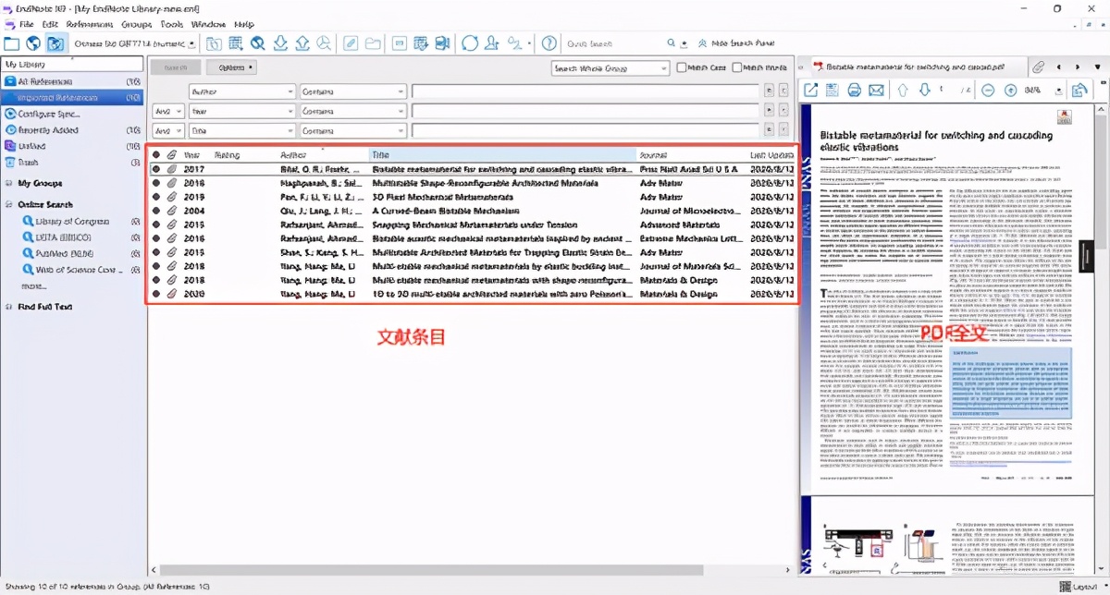1110x595 pixels.
Task: Click the Sync Library toolbar icon
Action: (469, 43)
